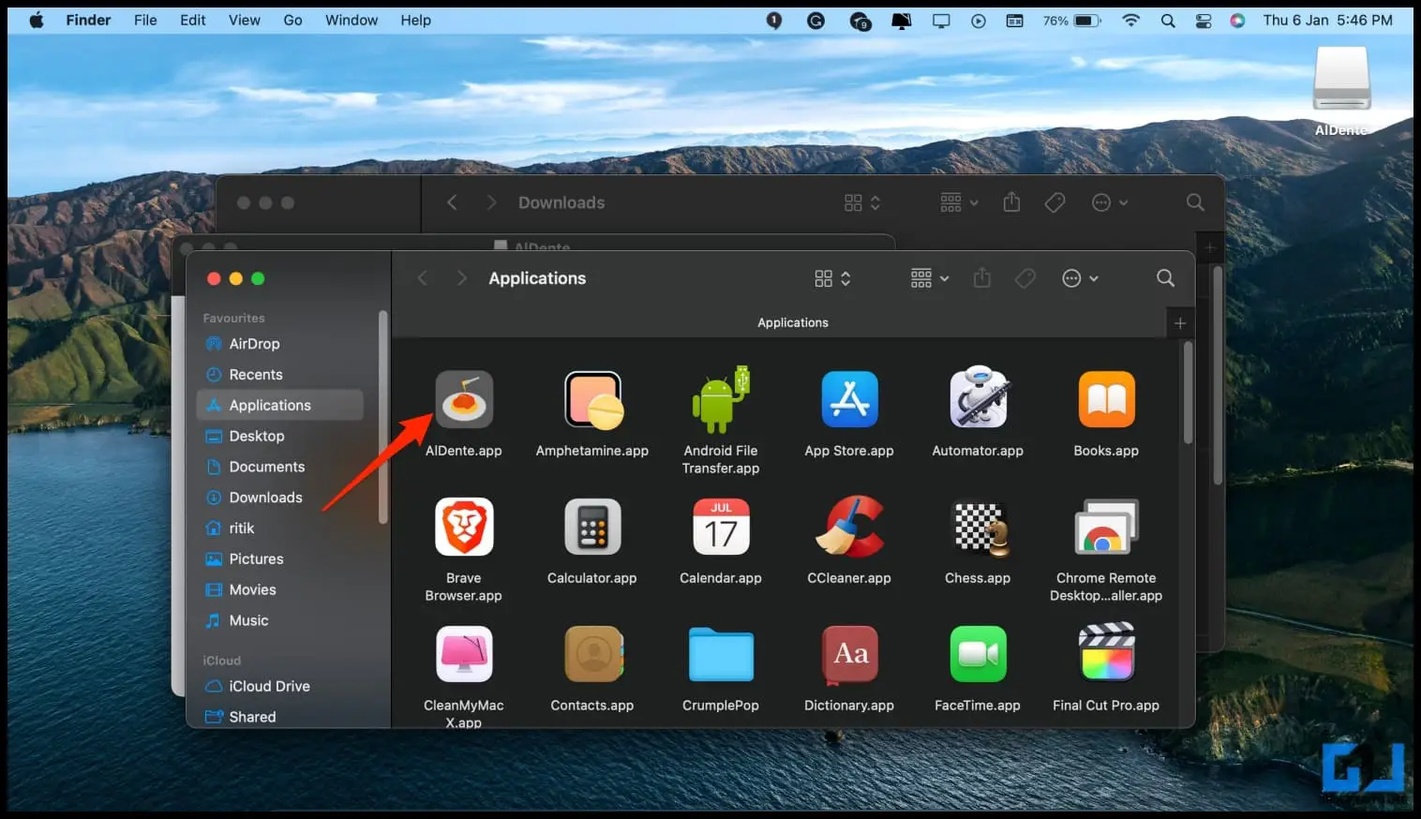Select the App Store.app icon
Viewport: 1421px width, 819px height.
[x=849, y=399]
